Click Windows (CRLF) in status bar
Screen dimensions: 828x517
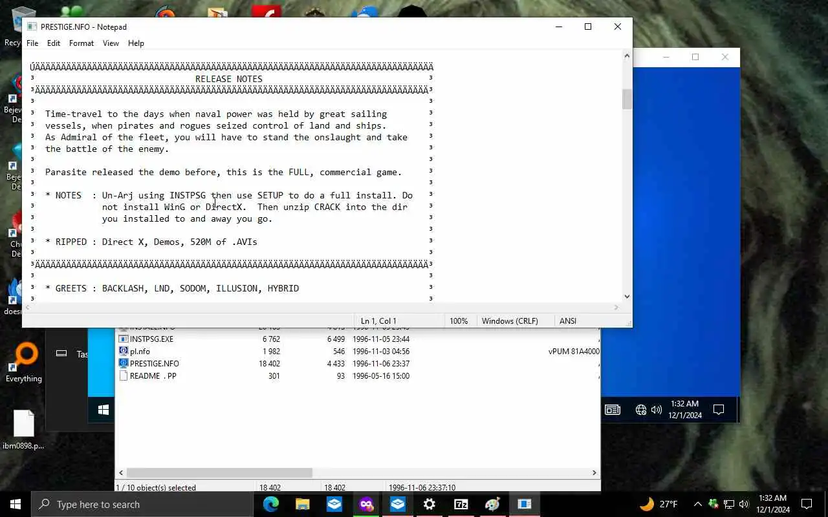pyautogui.click(x=514, y=321)
